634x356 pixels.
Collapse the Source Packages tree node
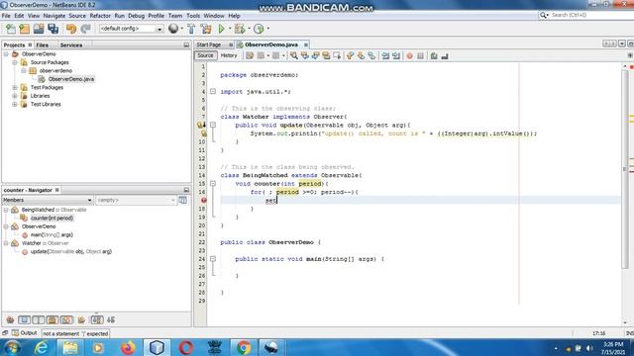(15, 62)
